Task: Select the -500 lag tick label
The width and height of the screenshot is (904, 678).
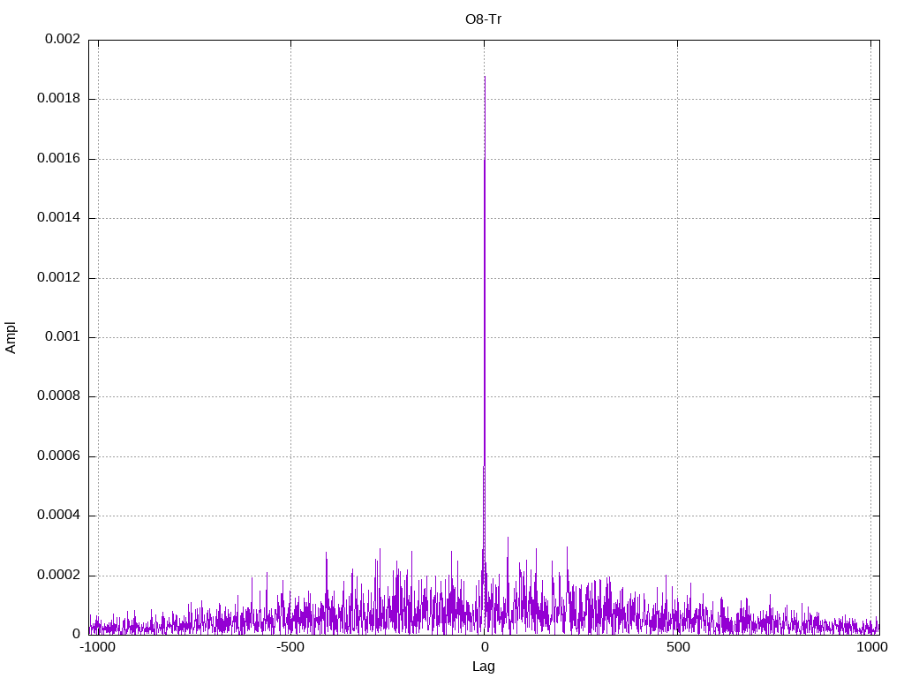Action: point(290,647)
